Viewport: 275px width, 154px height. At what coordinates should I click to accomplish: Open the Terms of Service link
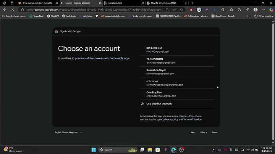pos(192,120)
